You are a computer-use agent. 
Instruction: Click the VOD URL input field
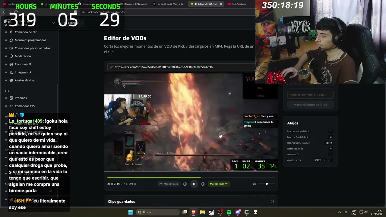pyautogui.click(x=181, y=67)
